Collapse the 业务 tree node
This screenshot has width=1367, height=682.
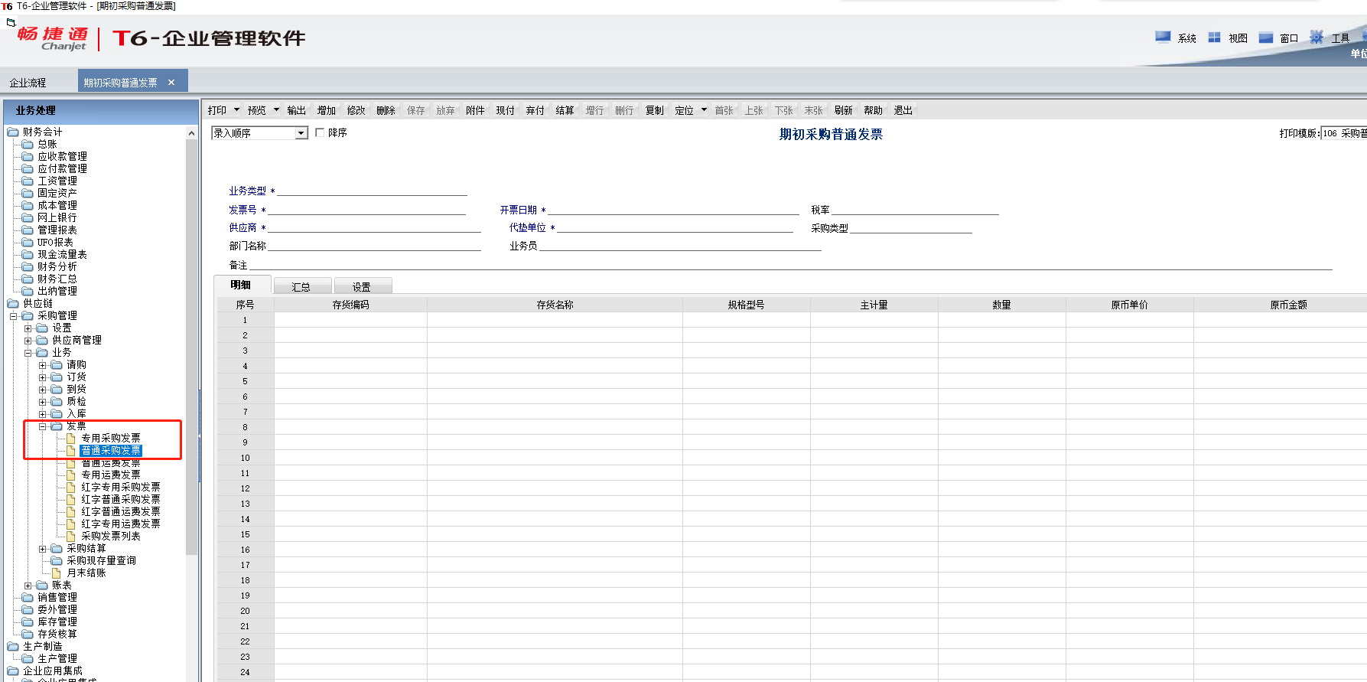coord(28,352)
